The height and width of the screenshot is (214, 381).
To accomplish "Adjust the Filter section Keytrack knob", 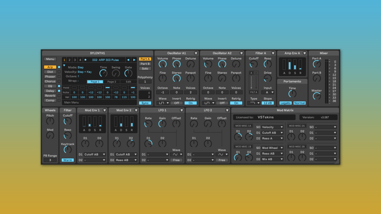I will tap(67, 150).
